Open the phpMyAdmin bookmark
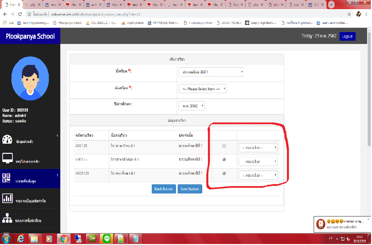Viewport: 372px width, 245px height. (x=133, y=23)
